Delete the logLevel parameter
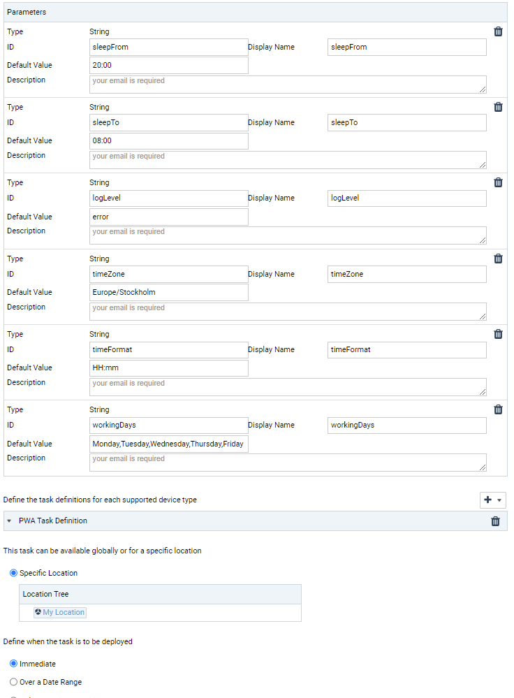Image resolution: width=514 pixels, height=698 pixels. [498, 182]
